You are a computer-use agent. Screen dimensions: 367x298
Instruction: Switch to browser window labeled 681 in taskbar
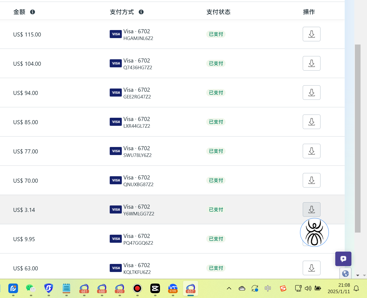pyautogui.click(x=84, y=288)
